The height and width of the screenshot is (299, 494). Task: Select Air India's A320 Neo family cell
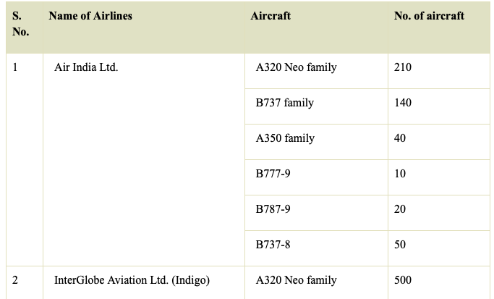point(296,68)
